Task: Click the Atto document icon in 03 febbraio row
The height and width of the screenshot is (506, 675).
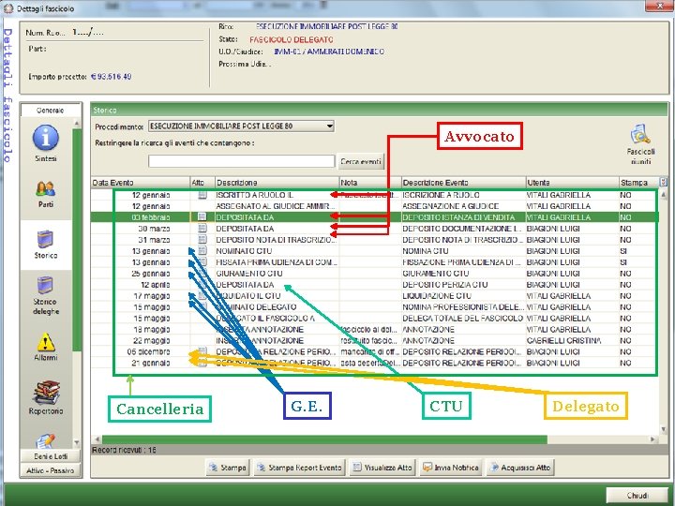Action: 202,216
